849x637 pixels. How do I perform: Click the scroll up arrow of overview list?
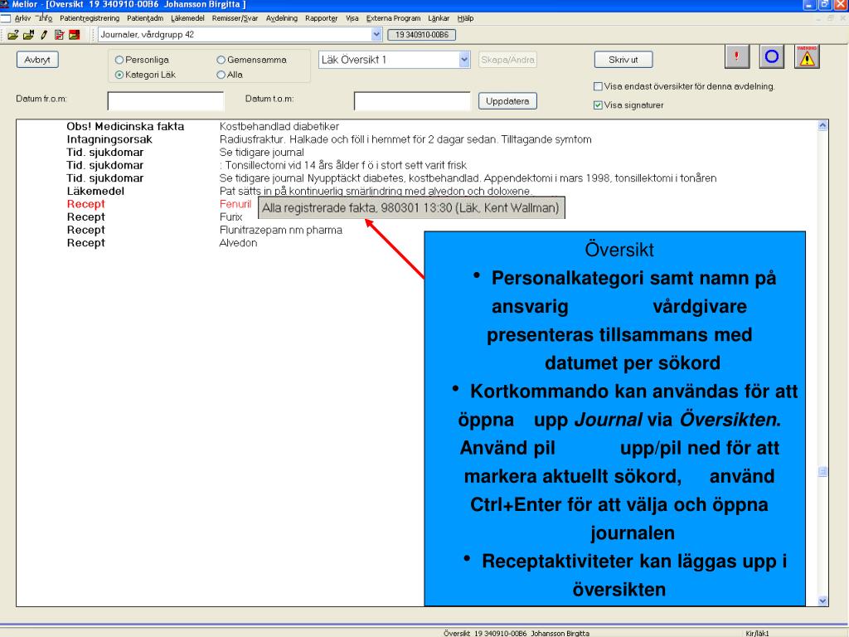click(822, 126)
